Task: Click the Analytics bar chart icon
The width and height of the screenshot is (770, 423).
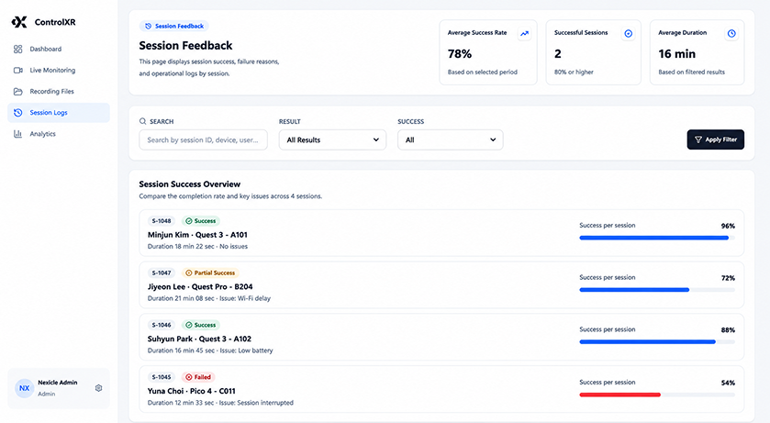Action: coord(18,133)
